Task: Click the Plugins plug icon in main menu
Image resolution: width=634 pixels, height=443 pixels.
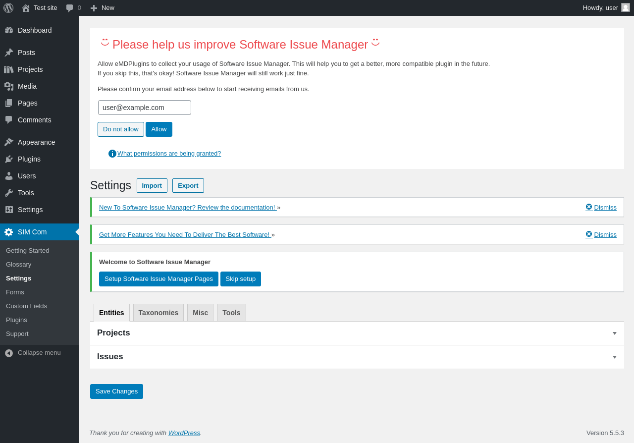Action: coord(9,159)
